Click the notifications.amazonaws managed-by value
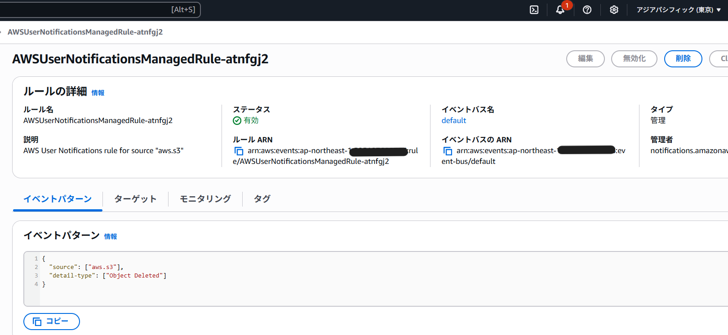This screenshot has height=335, width=728. [689, 150]
